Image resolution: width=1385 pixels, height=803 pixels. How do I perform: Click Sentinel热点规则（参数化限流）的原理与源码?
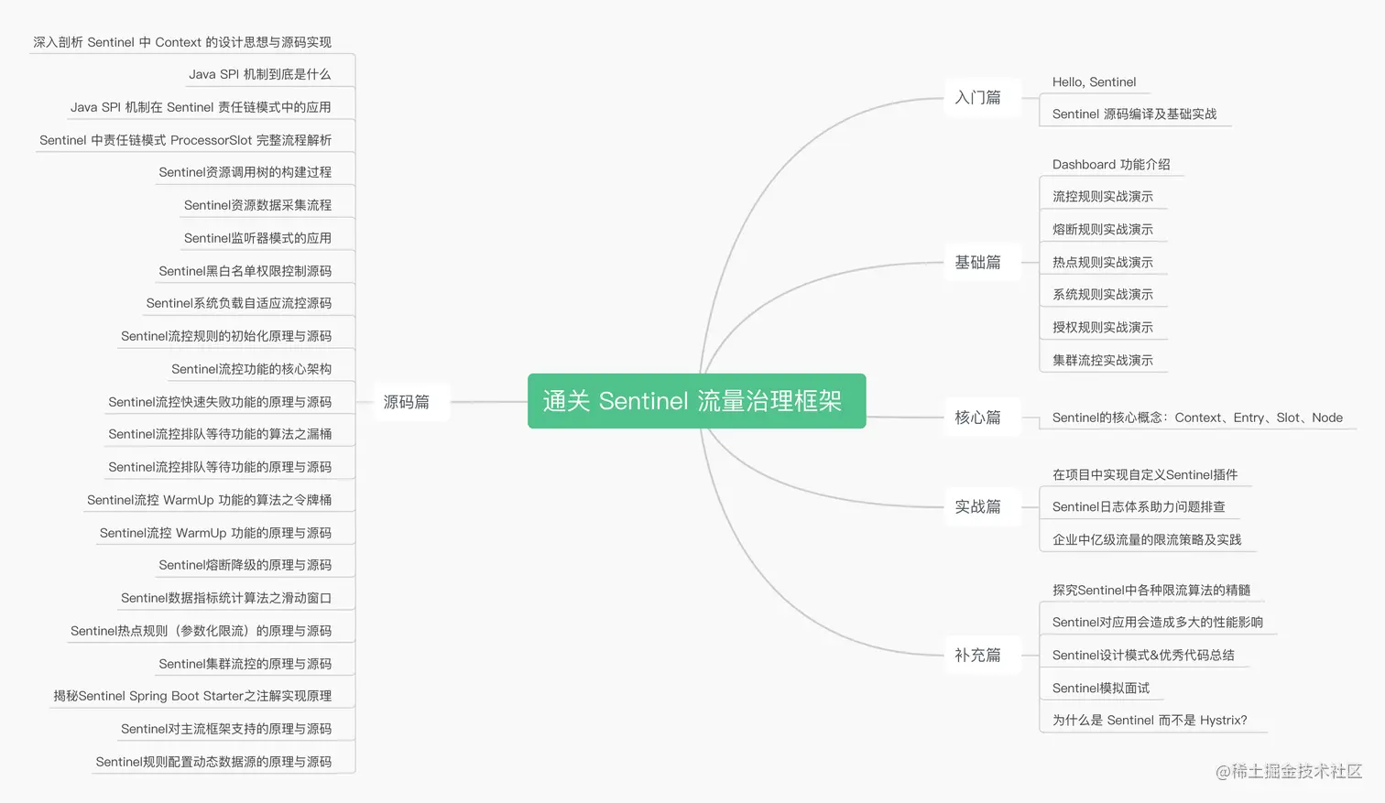point(202,631)
